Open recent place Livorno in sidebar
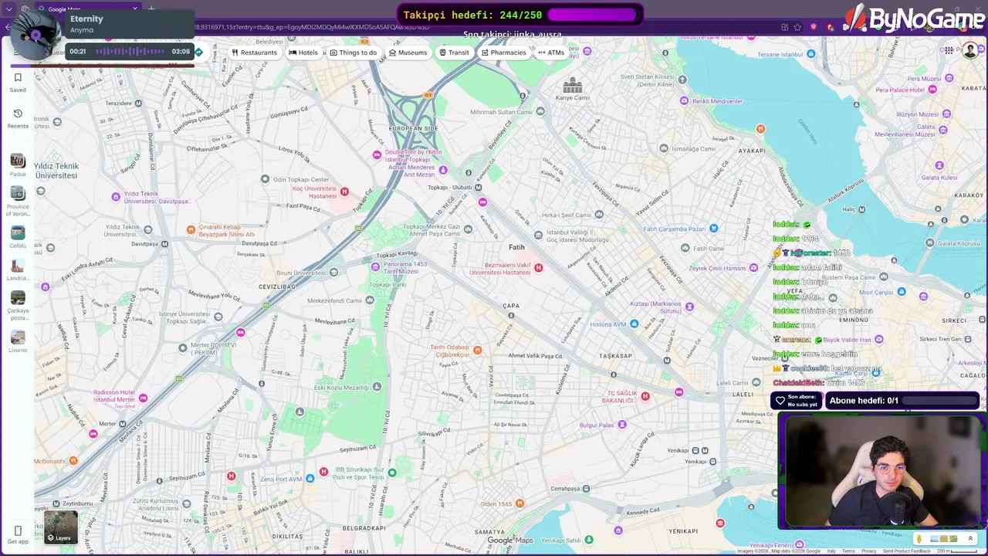This screenshot has width=988, height=556. (18, 341)
